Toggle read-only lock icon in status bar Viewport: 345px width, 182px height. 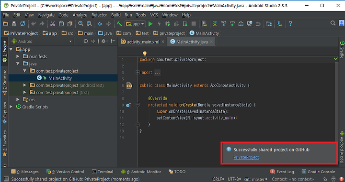325,179
